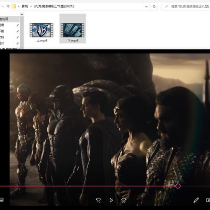Click the 下.mp4 file name
The height and width of the screenshot is (210, 210).
(73, 40)
